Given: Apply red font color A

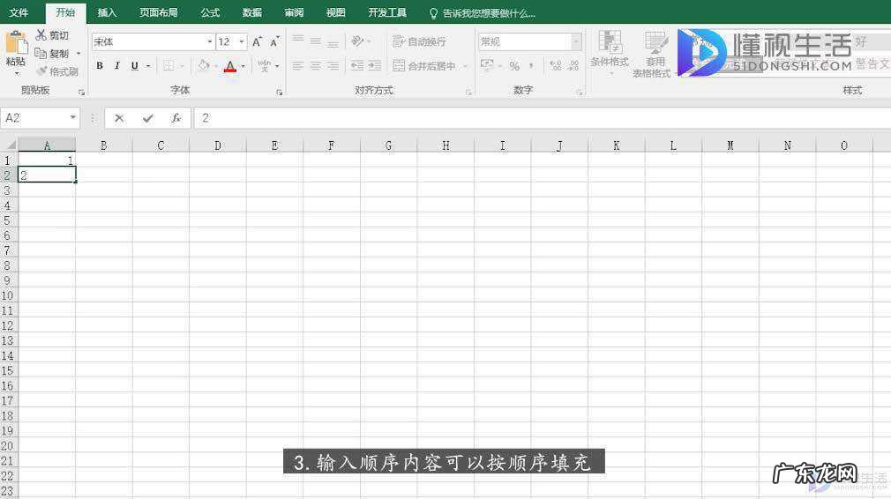Looking at the screenshot, I should pos(230,66).
